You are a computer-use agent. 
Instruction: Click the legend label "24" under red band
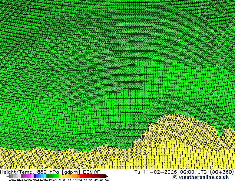[80, 180]
